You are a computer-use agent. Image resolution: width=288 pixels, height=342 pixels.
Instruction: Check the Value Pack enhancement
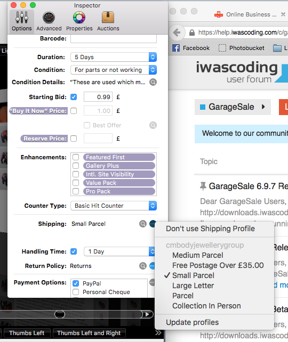point(76,183)
